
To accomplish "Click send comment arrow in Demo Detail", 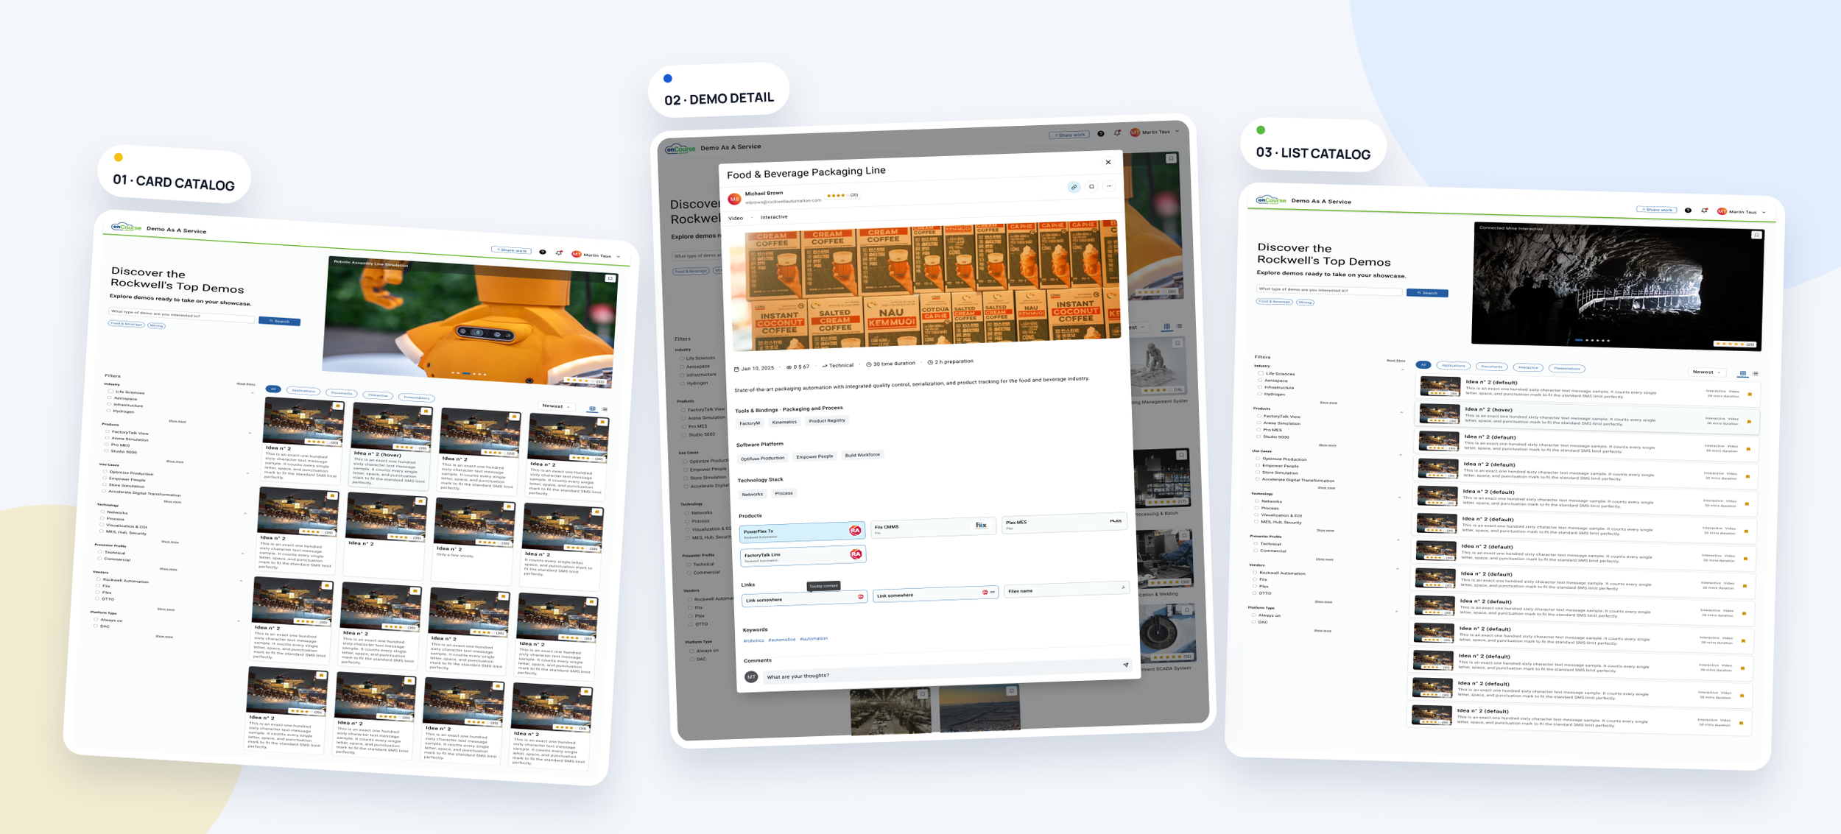I will (x=1125, y=665).
